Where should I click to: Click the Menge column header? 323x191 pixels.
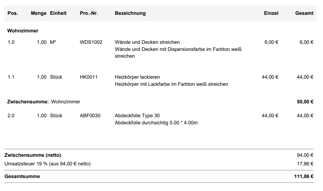pos(39,13)
